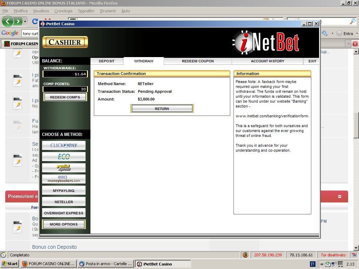
Task: Open Posta in arrivo taskbar window
Action: pyautogui.click(x=106, y=264)
